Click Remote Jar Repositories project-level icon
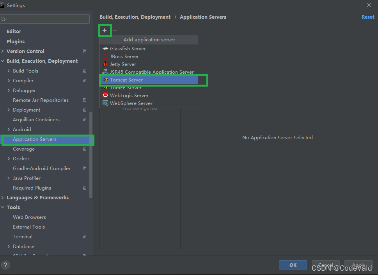This screenshot has height=275, width=378. (84, 100)
